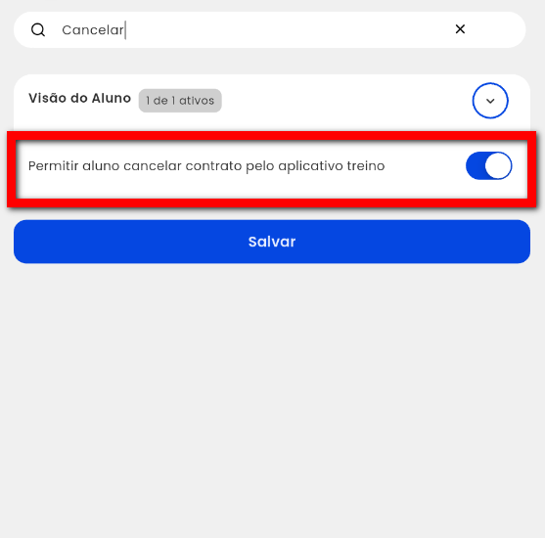Toggle the Visão do Aluno panel expander

[490, 101]
